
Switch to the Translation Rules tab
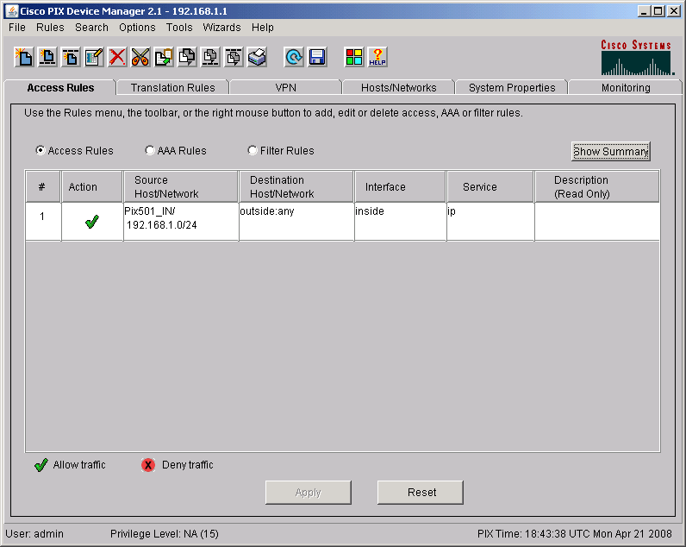[173, 88]
